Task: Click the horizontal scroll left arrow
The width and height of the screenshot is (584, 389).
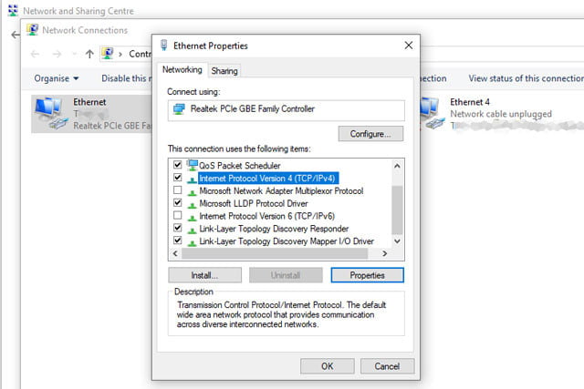Action: (175, 253)
